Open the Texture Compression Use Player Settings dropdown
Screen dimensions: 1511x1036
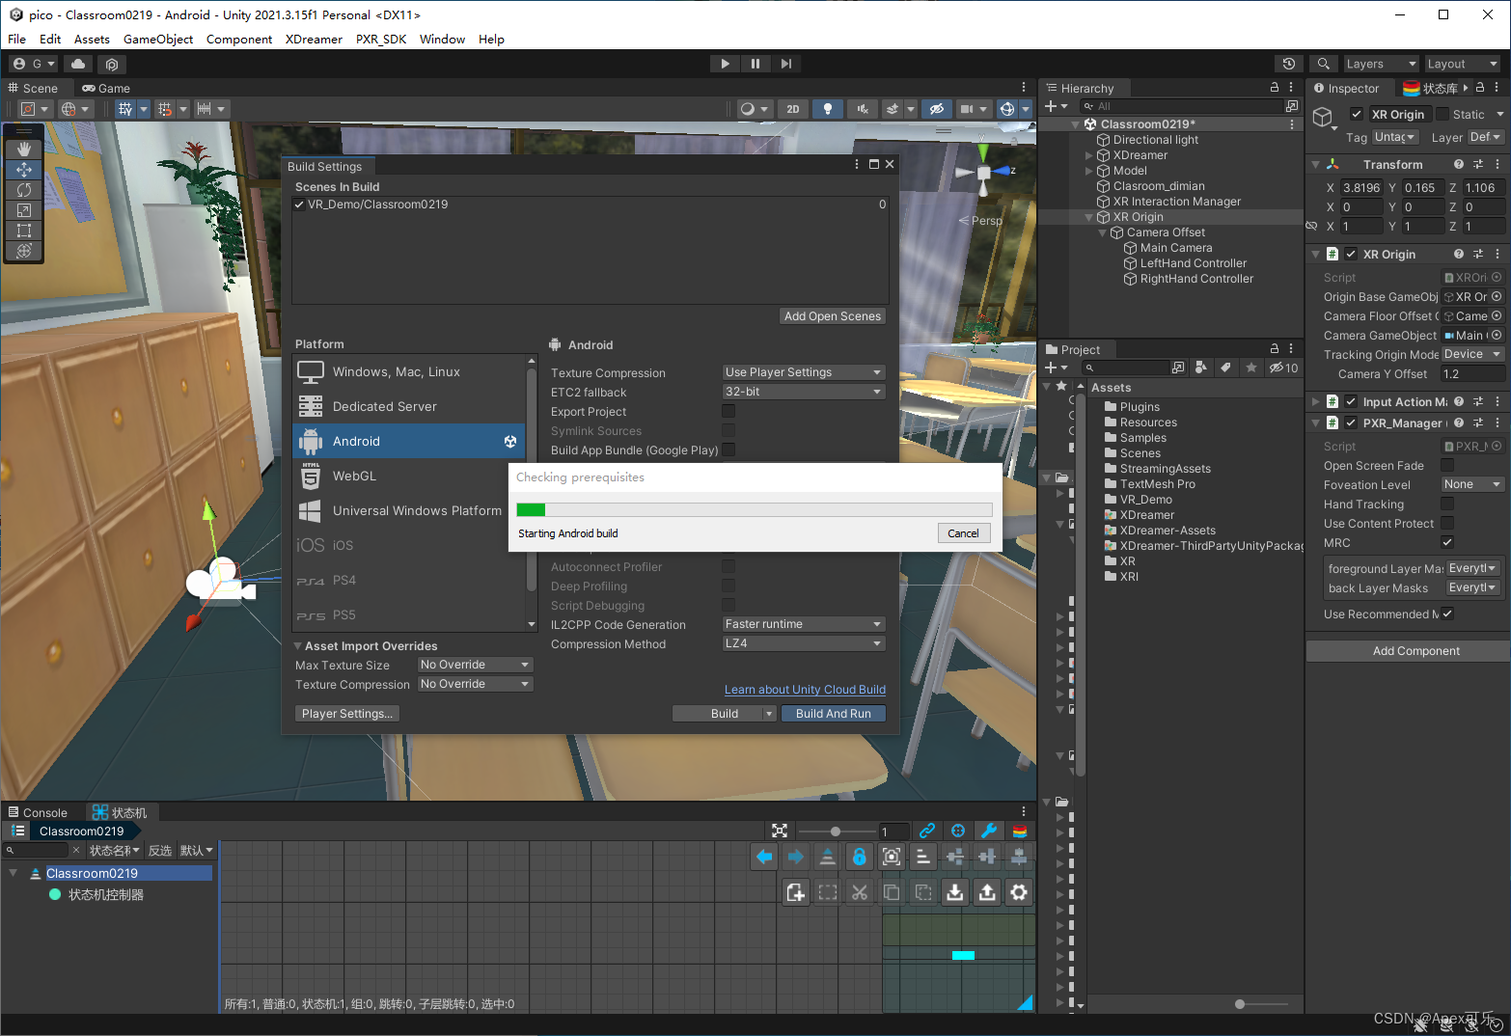coord(804,372)
